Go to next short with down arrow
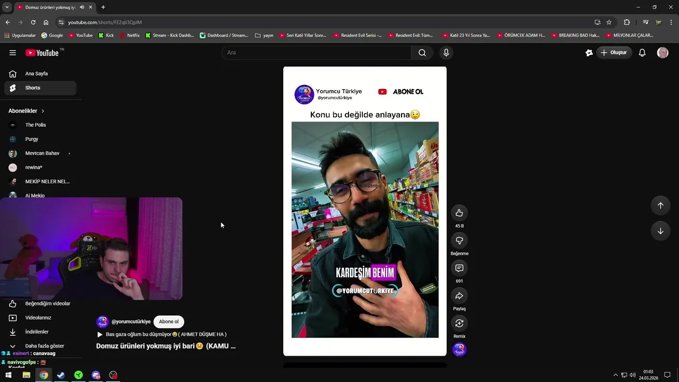Screen dimensions: 679x382 point(660,231)
